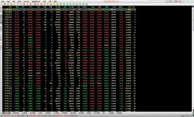Viewport: 194px width, 117px height.
Task: Click the yellow back arrow toolbar icon
Action: [2, 4]
